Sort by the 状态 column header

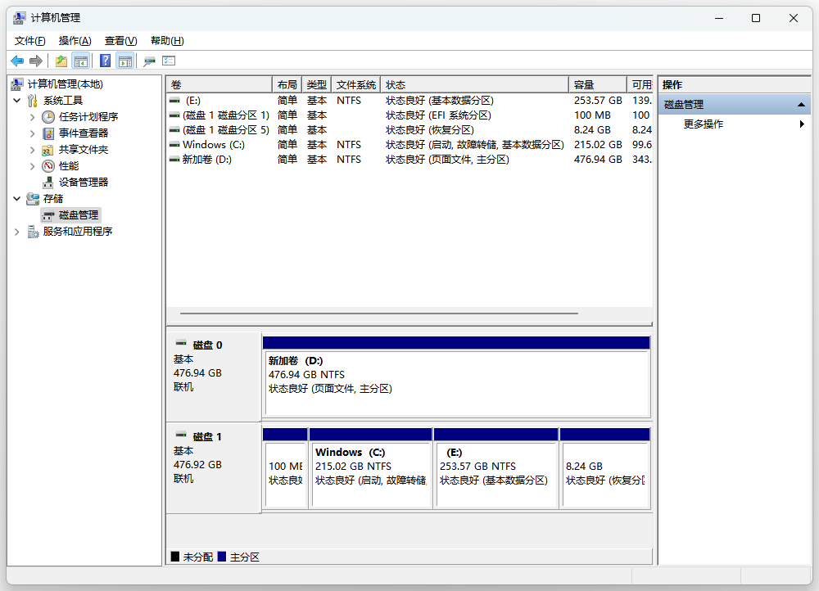tap(475, 84)
